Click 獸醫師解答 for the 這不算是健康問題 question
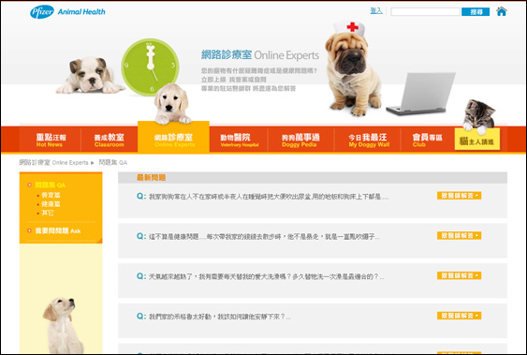527x355 pixels. pyautogui.click(x=459, y=236)
